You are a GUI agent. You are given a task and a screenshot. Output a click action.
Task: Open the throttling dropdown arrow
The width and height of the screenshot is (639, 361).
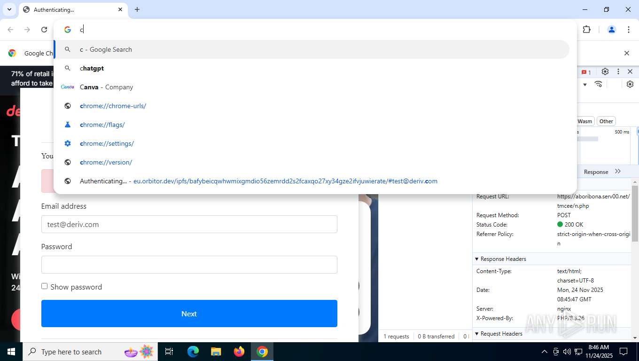585,85
